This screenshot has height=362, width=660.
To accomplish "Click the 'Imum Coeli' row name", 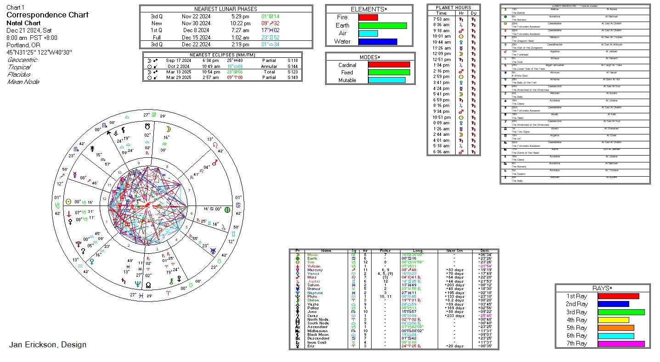I will click(x=316, y=342).
